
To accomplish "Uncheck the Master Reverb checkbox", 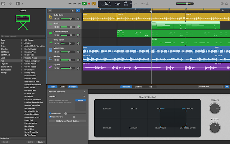I will (50, 117).
